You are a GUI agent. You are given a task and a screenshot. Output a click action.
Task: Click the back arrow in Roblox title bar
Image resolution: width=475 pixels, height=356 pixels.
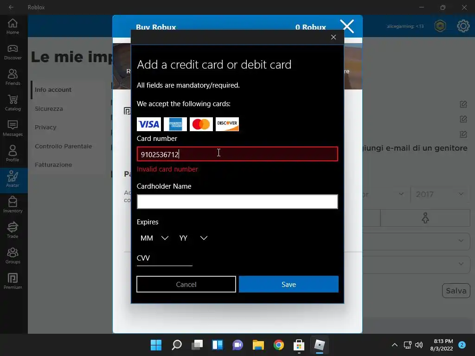coord(11,7)
